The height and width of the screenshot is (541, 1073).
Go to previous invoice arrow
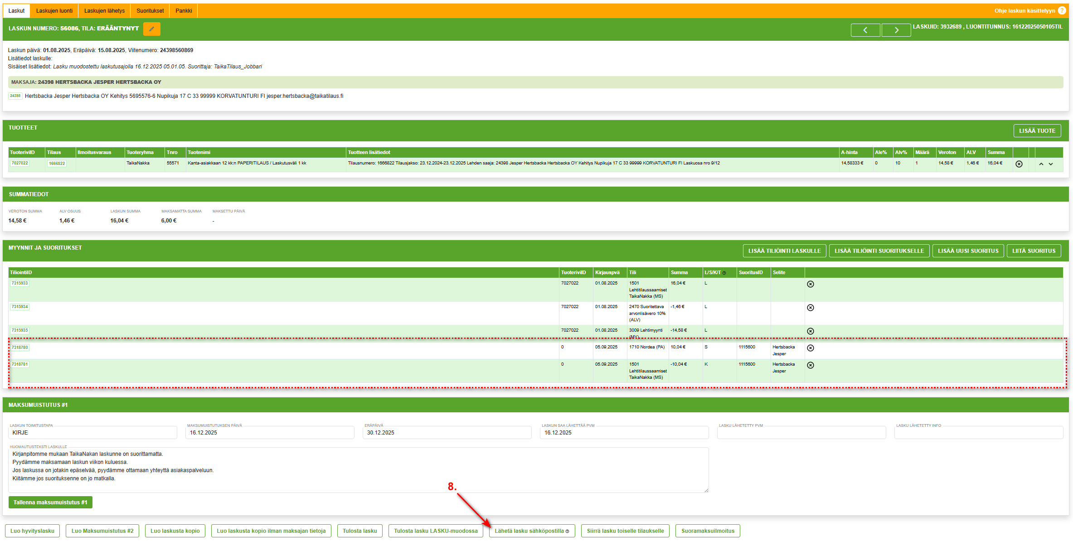click(865, 30)
